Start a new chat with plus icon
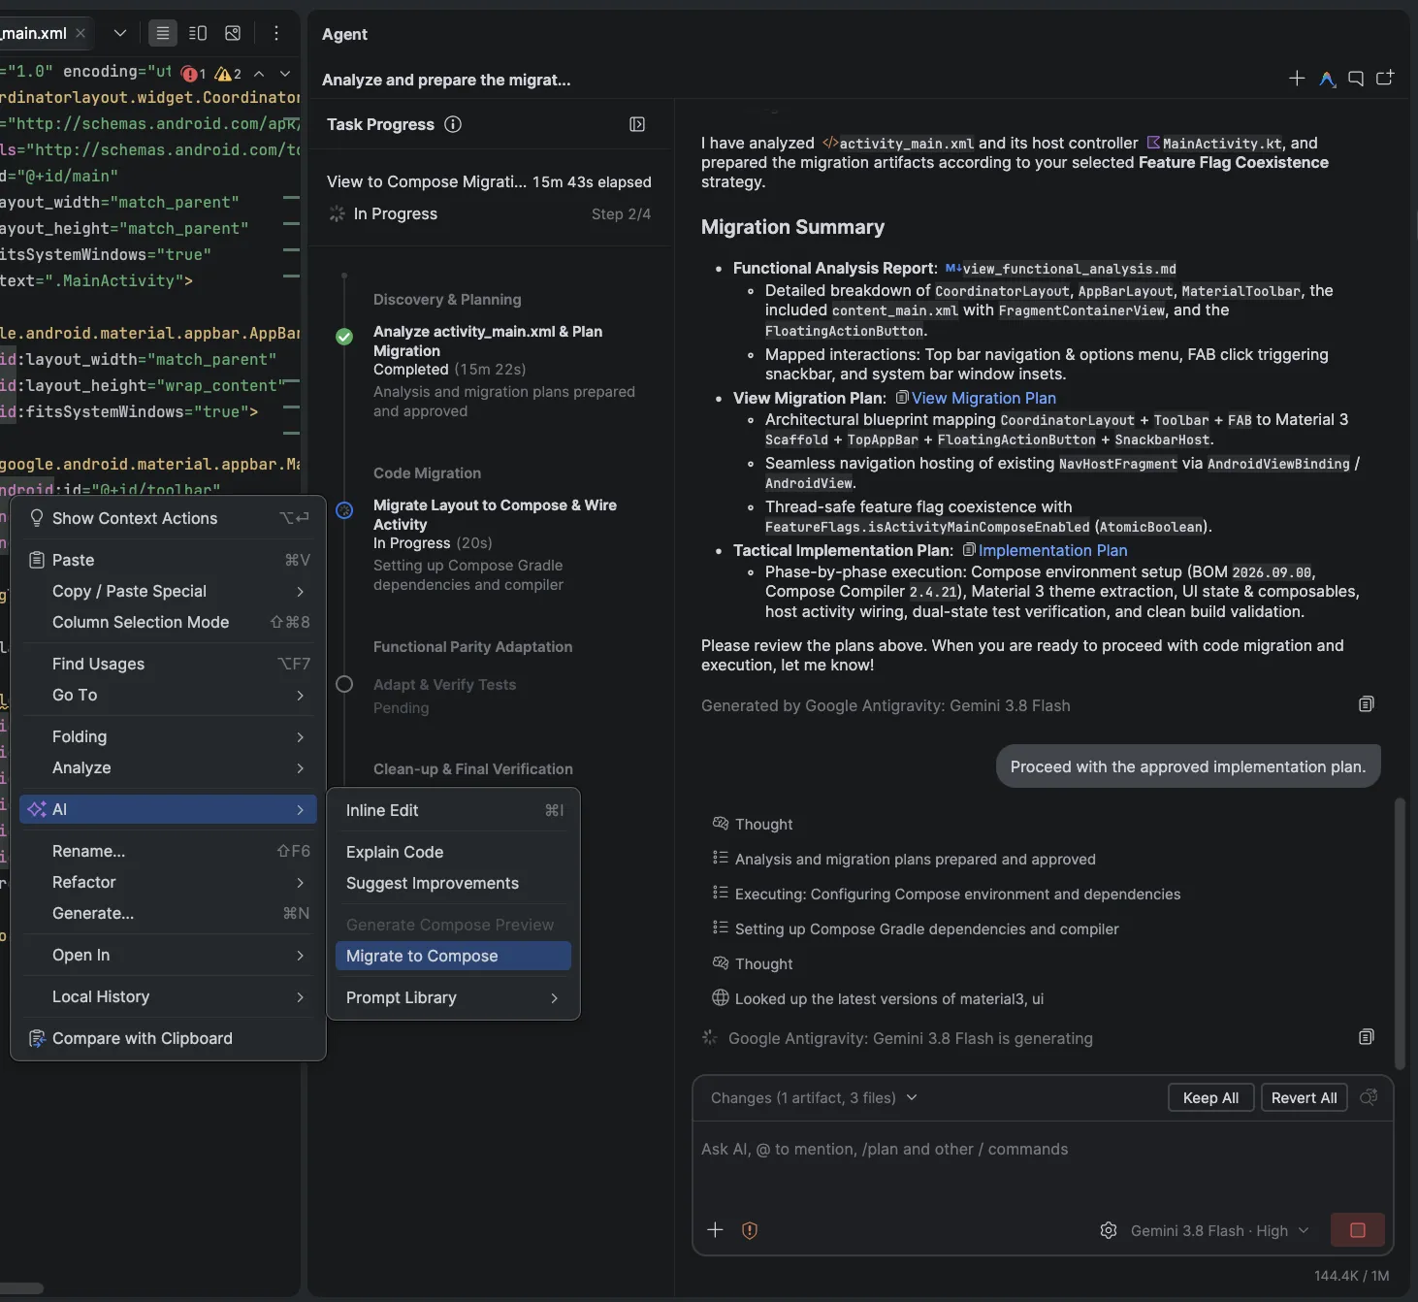The image size is (1418, 1302). point(1297,79)
